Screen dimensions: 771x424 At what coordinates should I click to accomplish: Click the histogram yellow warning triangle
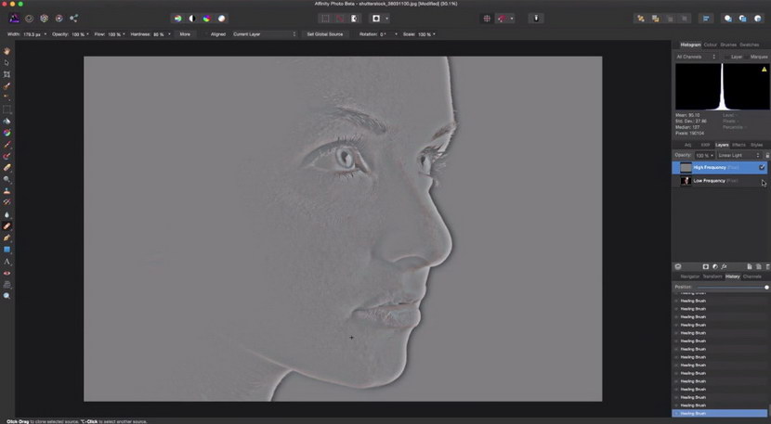(764, 70)
